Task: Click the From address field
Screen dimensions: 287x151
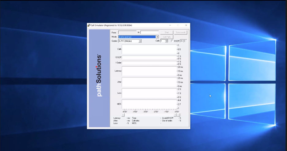Action: click(127, 32)
